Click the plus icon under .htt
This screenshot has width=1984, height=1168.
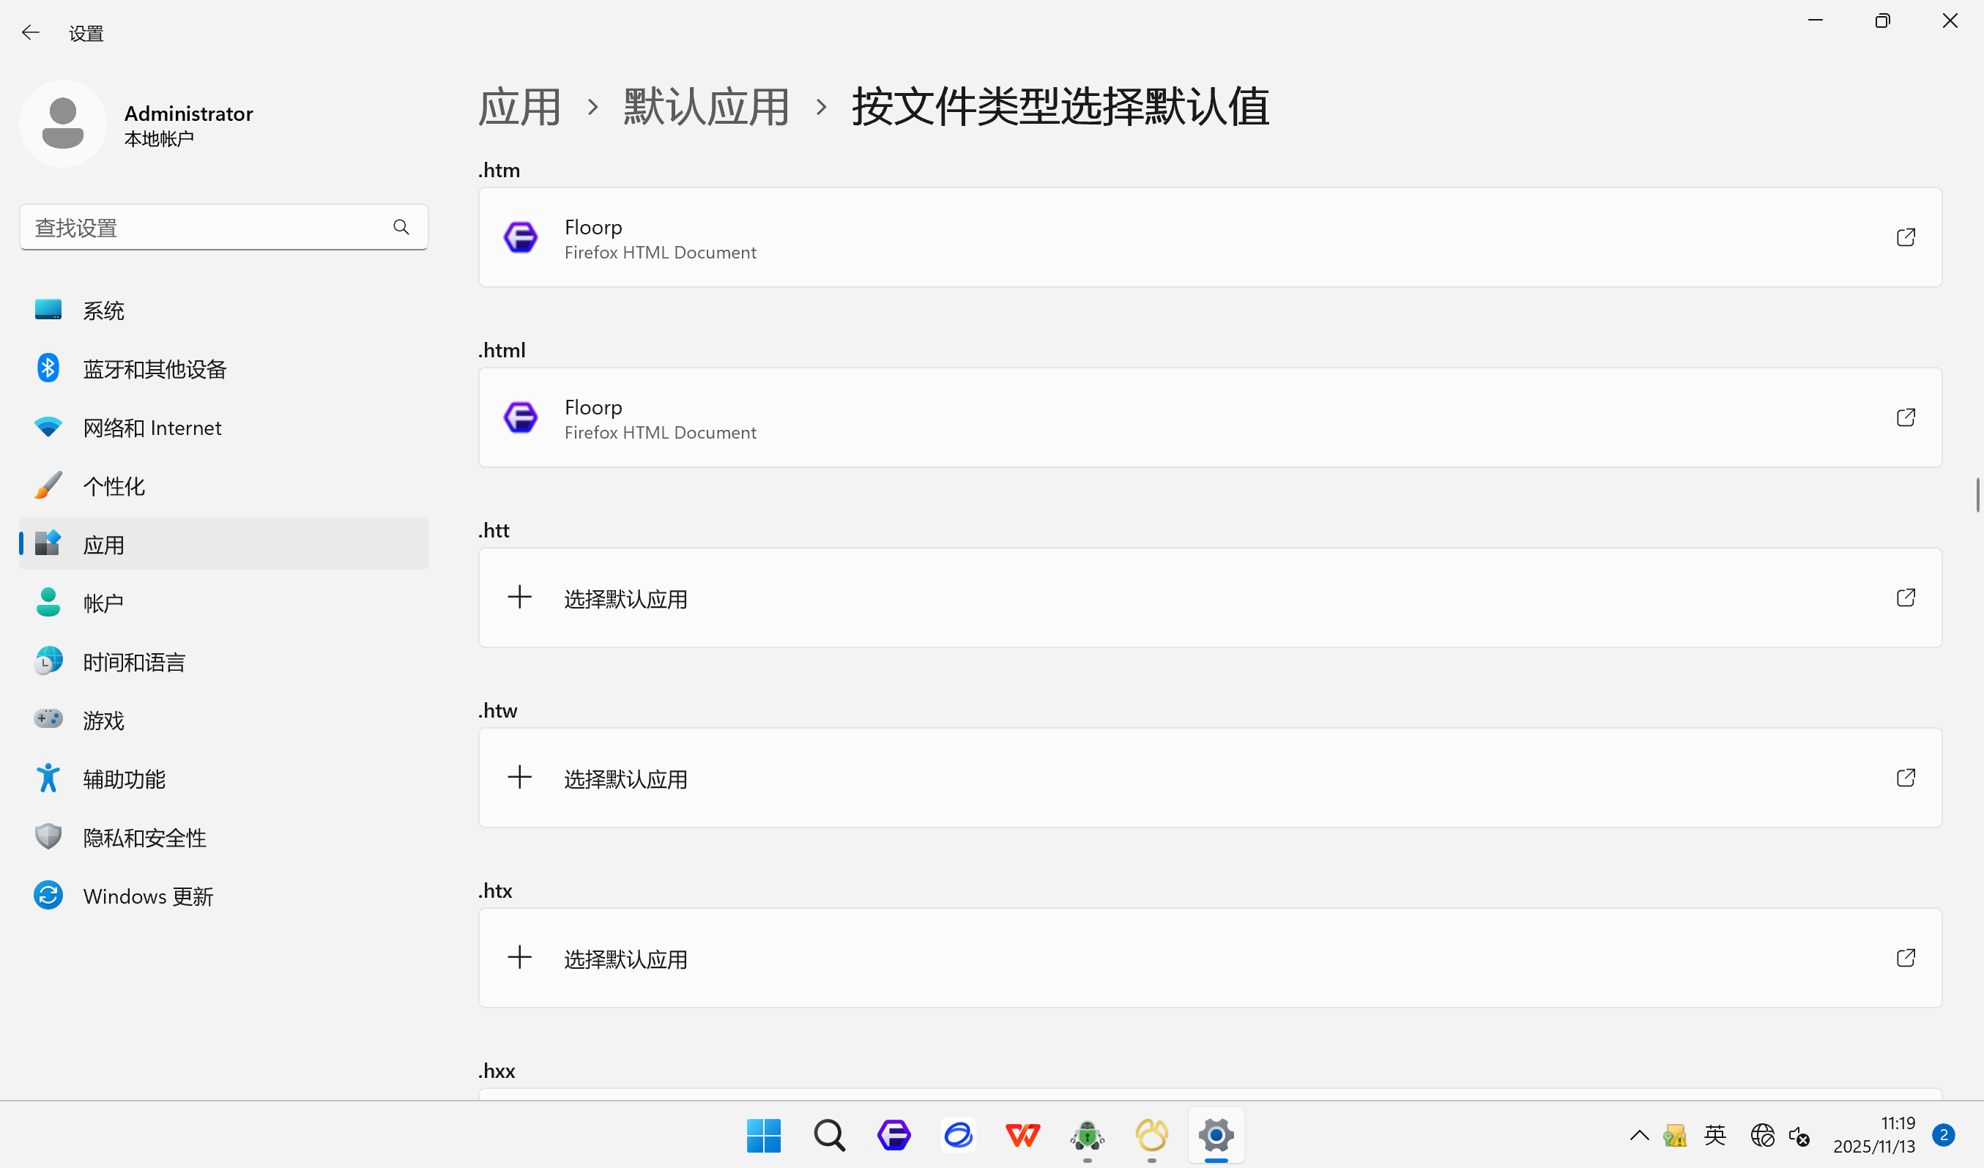(x=520, y=598)
